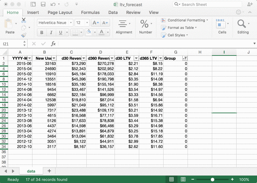Collapse the ribbon with the chevron
This screenshot has height=183, width=257.
point(250,12)
